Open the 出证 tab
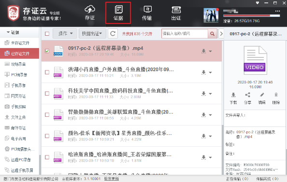Image resolution: width=287 pixels, height=182 pixels. 176,13
